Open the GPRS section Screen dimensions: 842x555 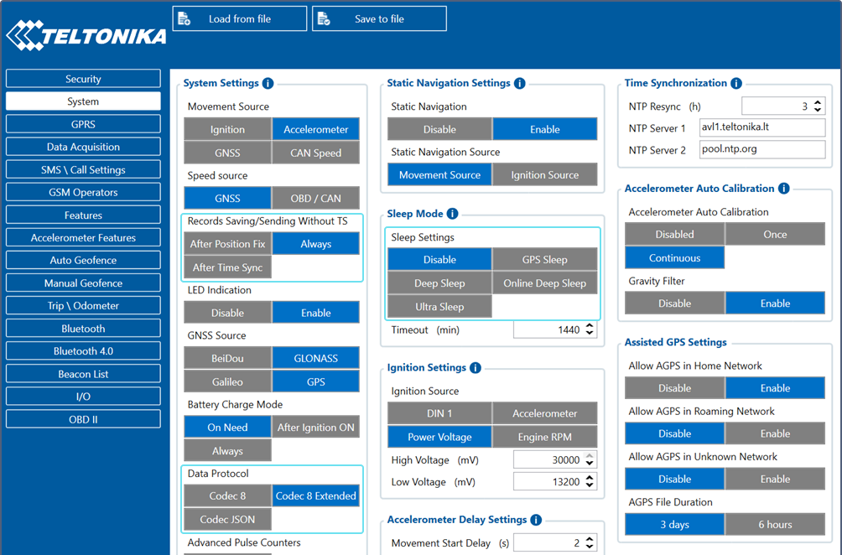[x=83, y=124]
